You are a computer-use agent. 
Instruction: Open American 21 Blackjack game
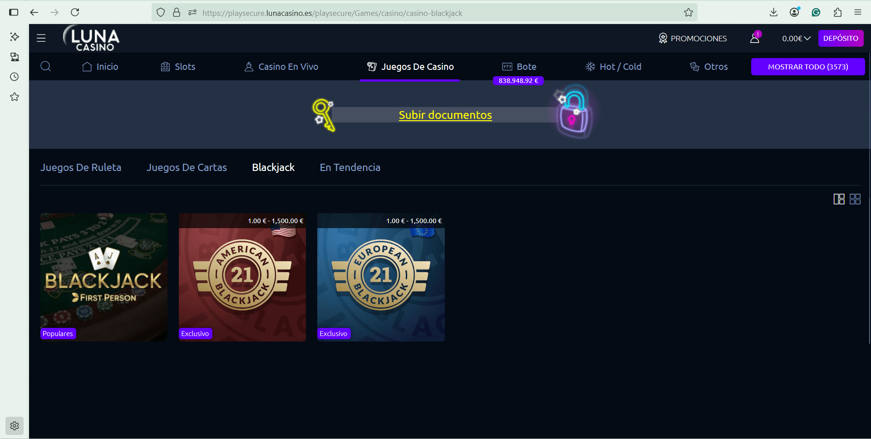click(242, 277)
